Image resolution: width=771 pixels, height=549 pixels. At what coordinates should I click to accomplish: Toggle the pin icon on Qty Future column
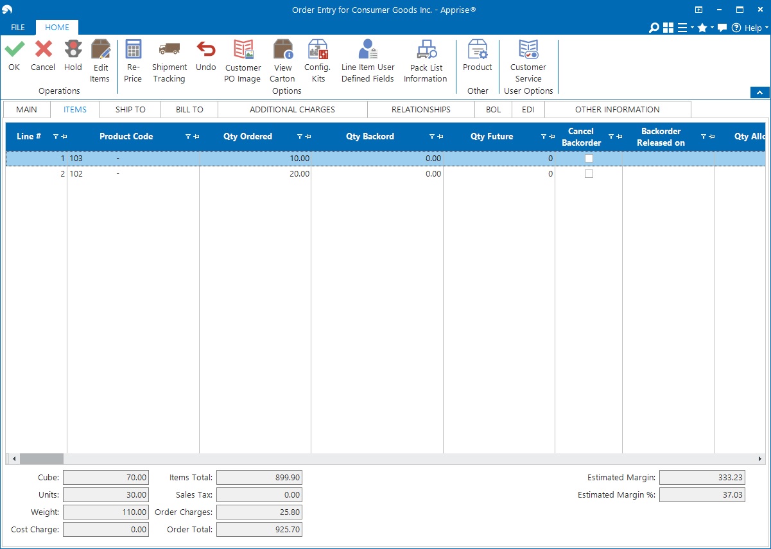(552, 137)
